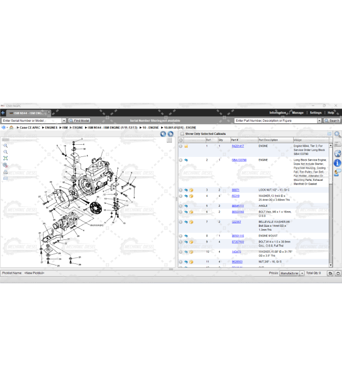Expand the serial number or model dropdown
The image size is (342, 391).
click(x=64, y=121)
